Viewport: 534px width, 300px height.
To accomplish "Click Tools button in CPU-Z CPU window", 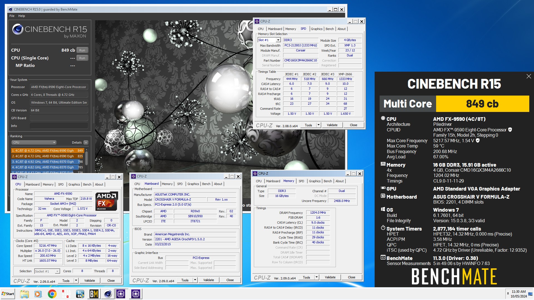I will point(66,281).
